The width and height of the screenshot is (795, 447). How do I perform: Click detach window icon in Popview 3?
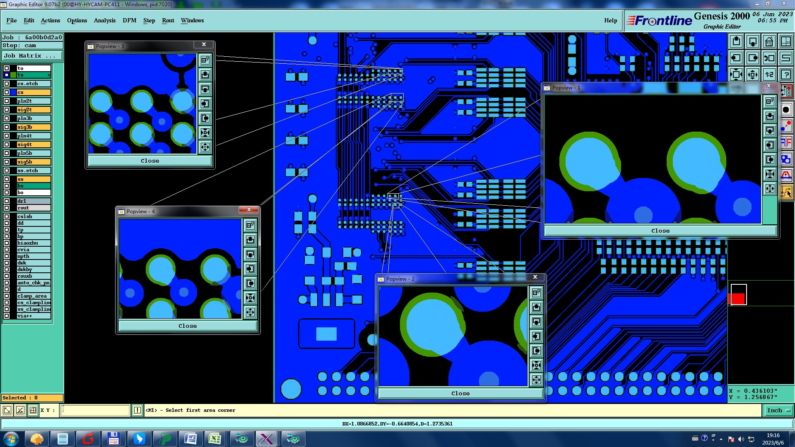(205, 60)
